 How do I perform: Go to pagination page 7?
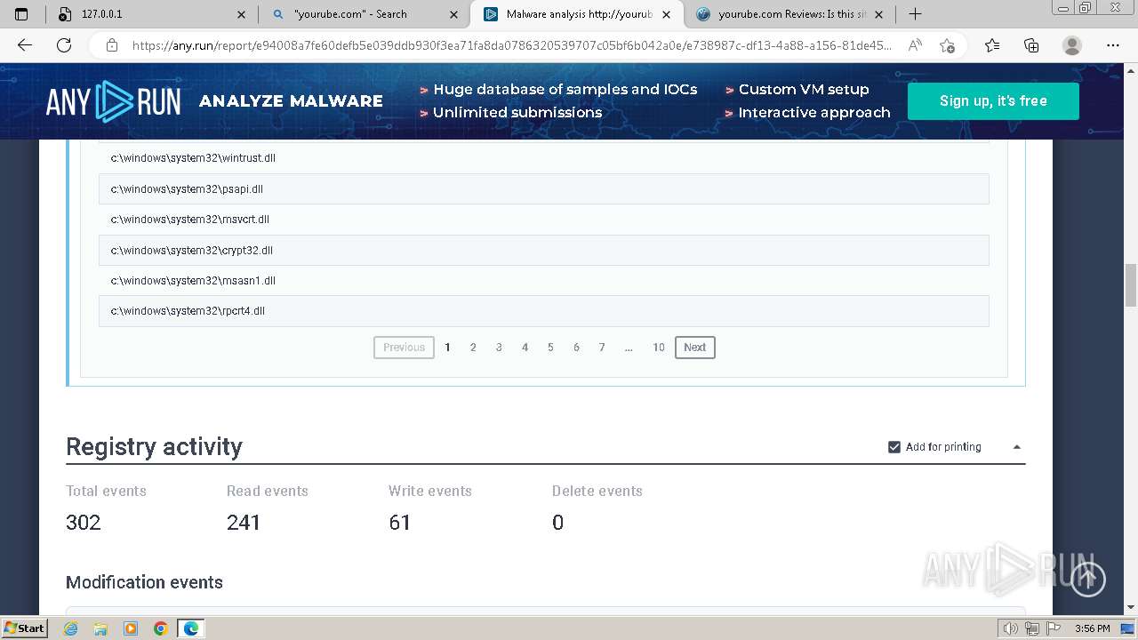pyautogui.click(x=602, y=348)
